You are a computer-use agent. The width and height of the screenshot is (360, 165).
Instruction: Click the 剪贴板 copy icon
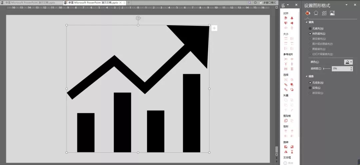coord(286,121)
